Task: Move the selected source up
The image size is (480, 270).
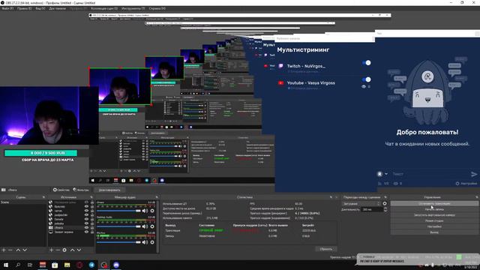Action: pos(72,250)
